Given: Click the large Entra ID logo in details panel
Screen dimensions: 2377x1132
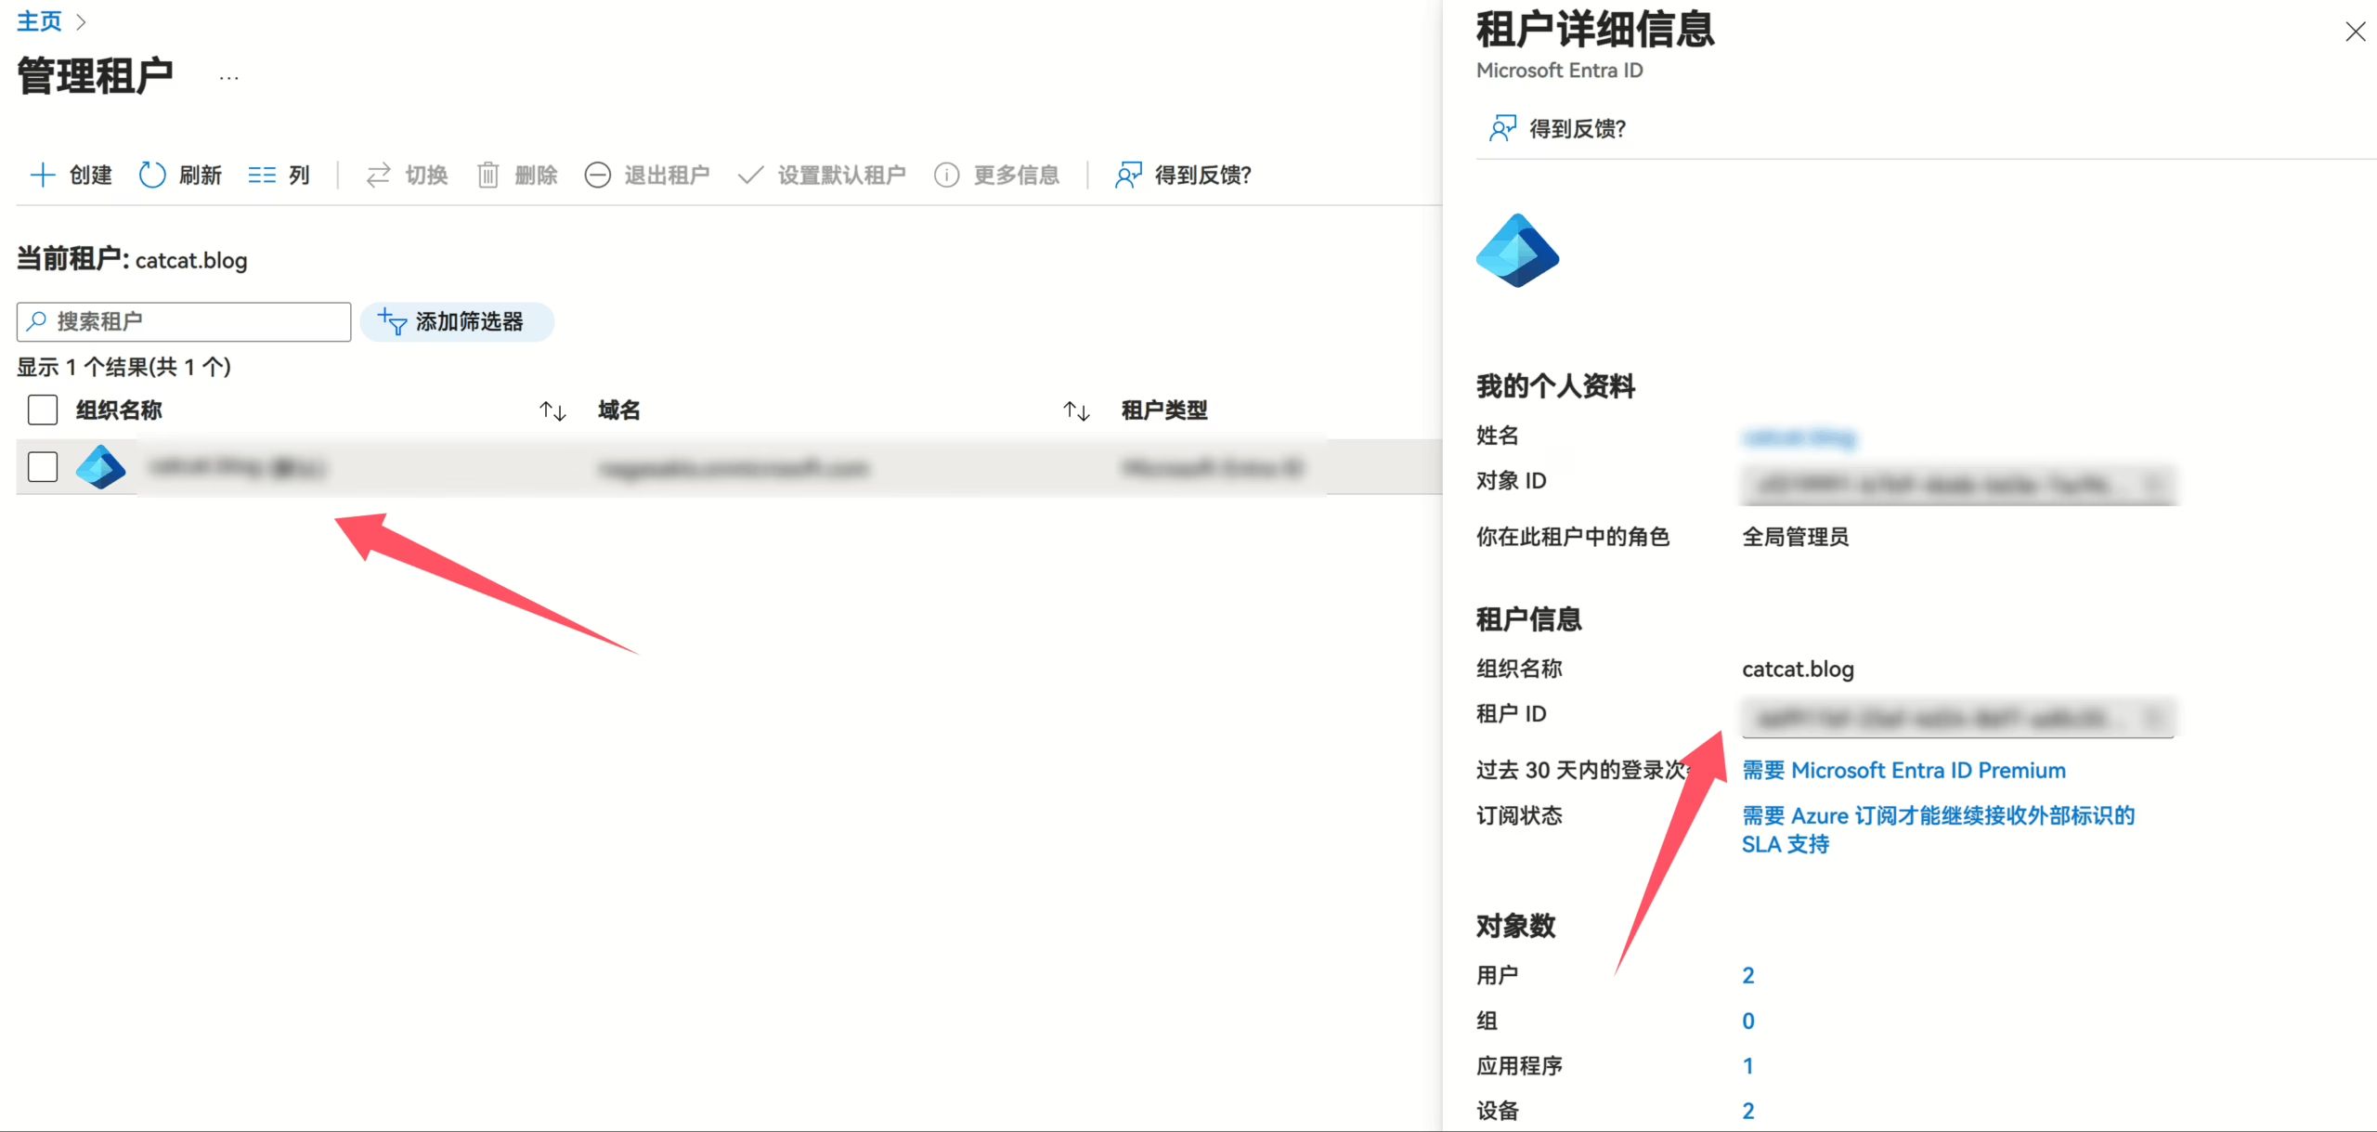Looking at the screenshot, I should point(1517,251).
